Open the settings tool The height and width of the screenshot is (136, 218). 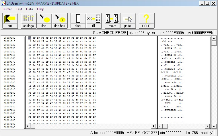pos(29,21)
